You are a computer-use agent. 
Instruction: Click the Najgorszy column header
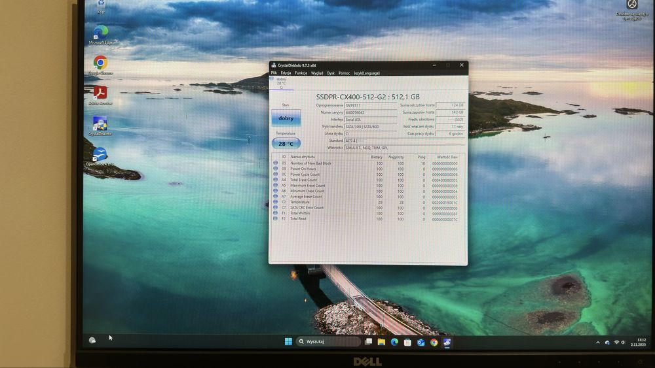pyautogui.click(x=396, y=157)
